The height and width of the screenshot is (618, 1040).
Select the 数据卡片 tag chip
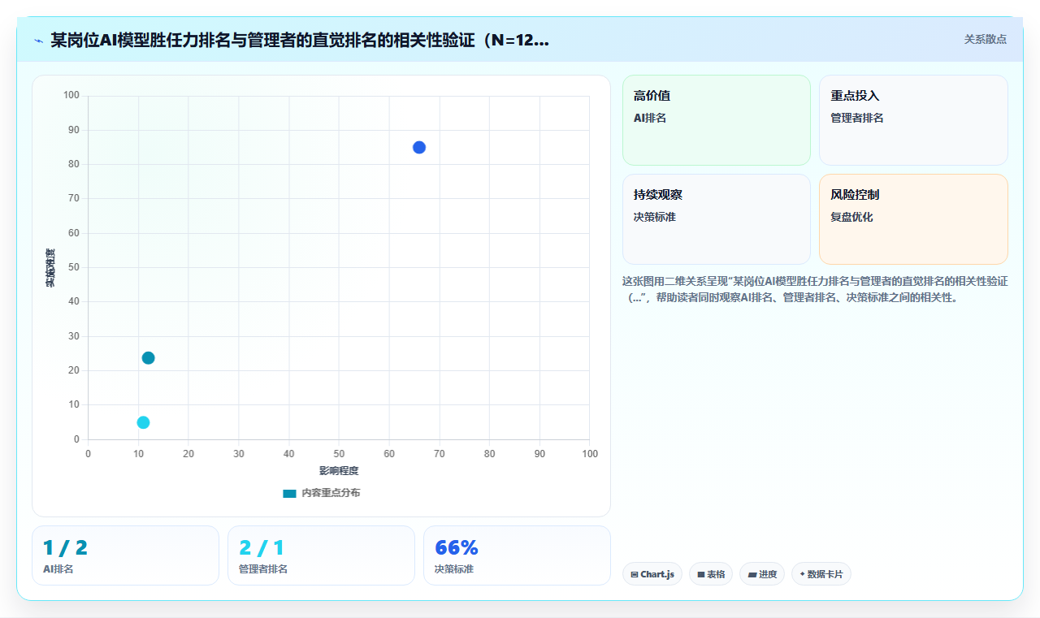[x=821, y=574]
